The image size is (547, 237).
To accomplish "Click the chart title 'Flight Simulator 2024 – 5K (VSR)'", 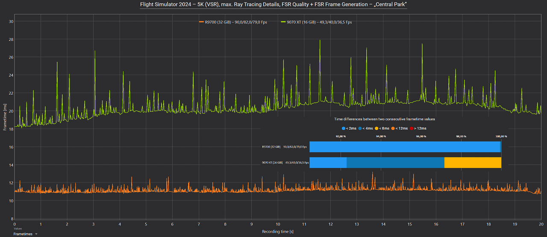I will (180, 4).
